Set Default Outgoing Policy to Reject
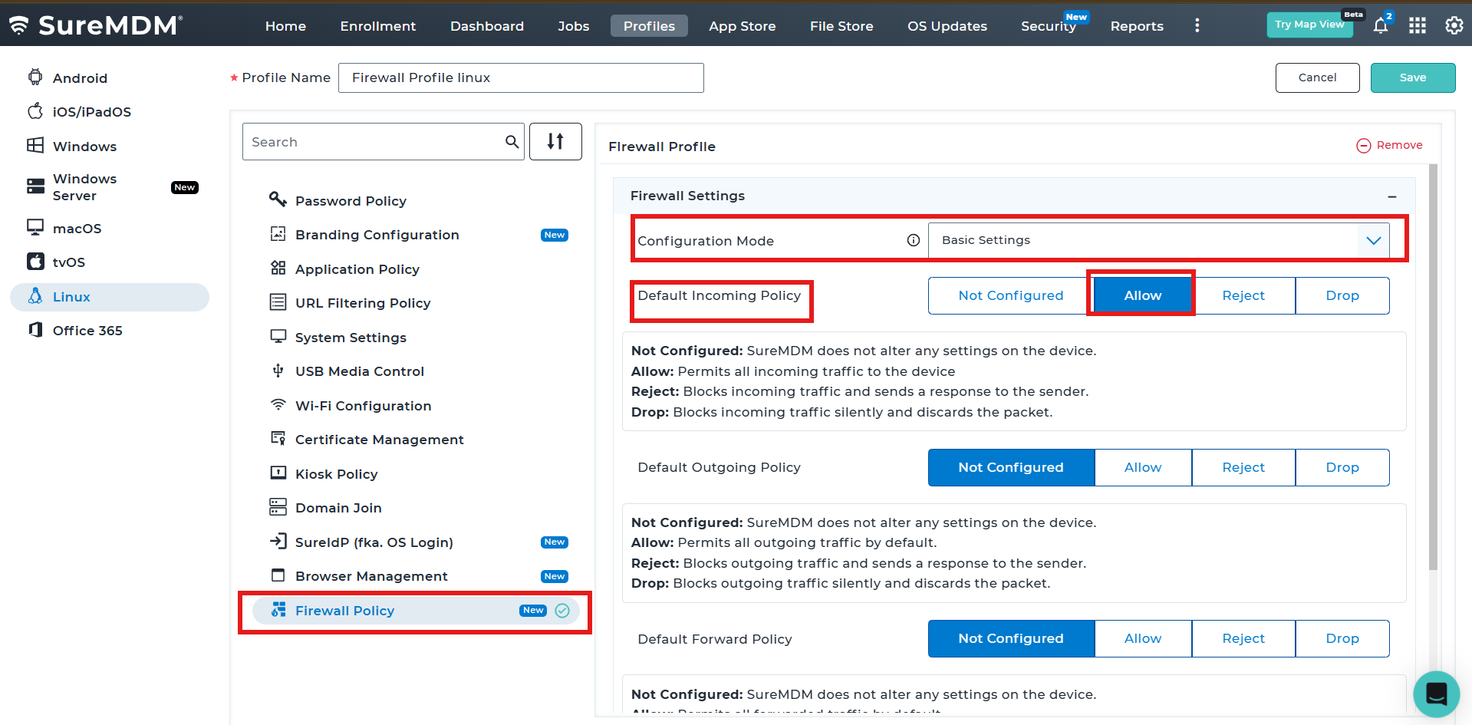This screenshot has width=1472, height=725. 1243,467
